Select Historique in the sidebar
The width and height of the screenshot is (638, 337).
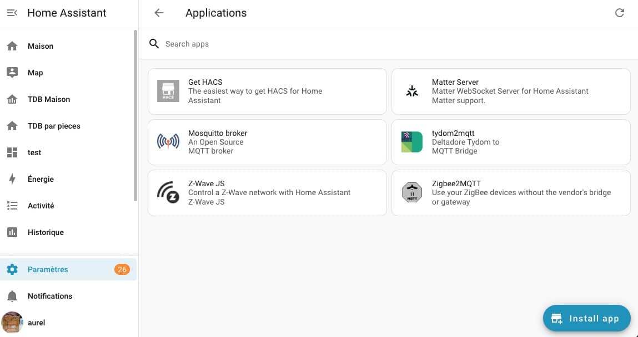point(46,232)
